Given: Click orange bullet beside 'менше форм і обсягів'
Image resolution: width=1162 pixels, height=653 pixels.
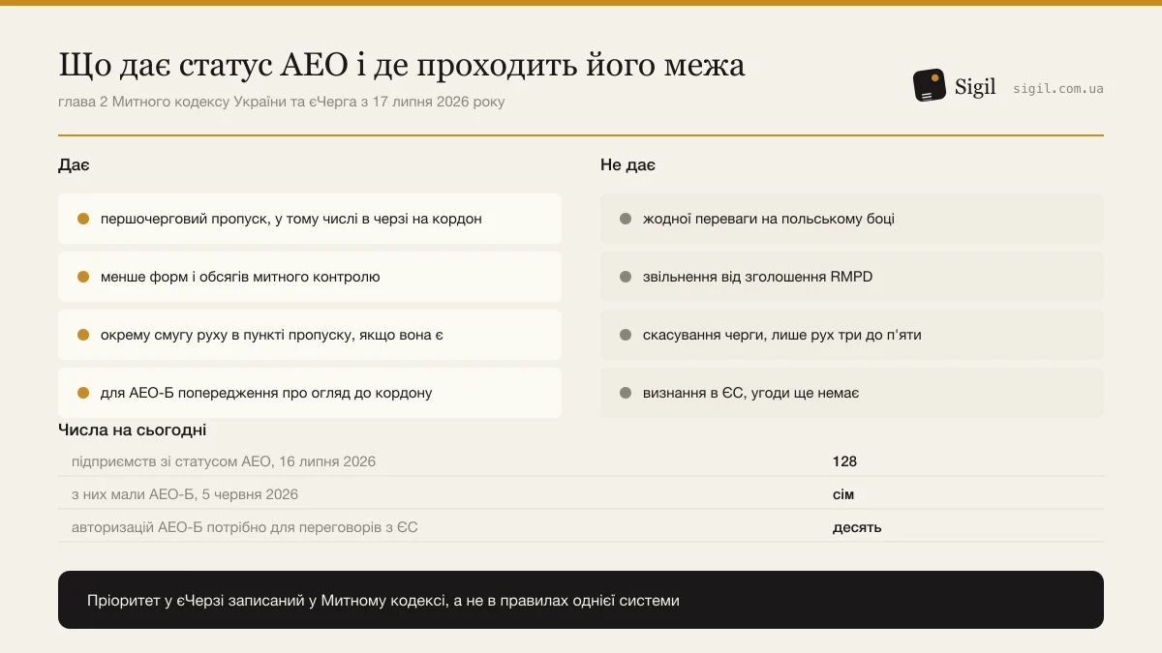Looking at the screenshot, I should tap(83, 277).
